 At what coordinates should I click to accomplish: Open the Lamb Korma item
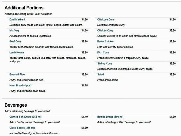coord(17,53)
